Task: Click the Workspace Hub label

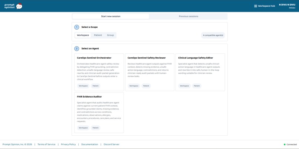Action: click(x=266, y=6)
